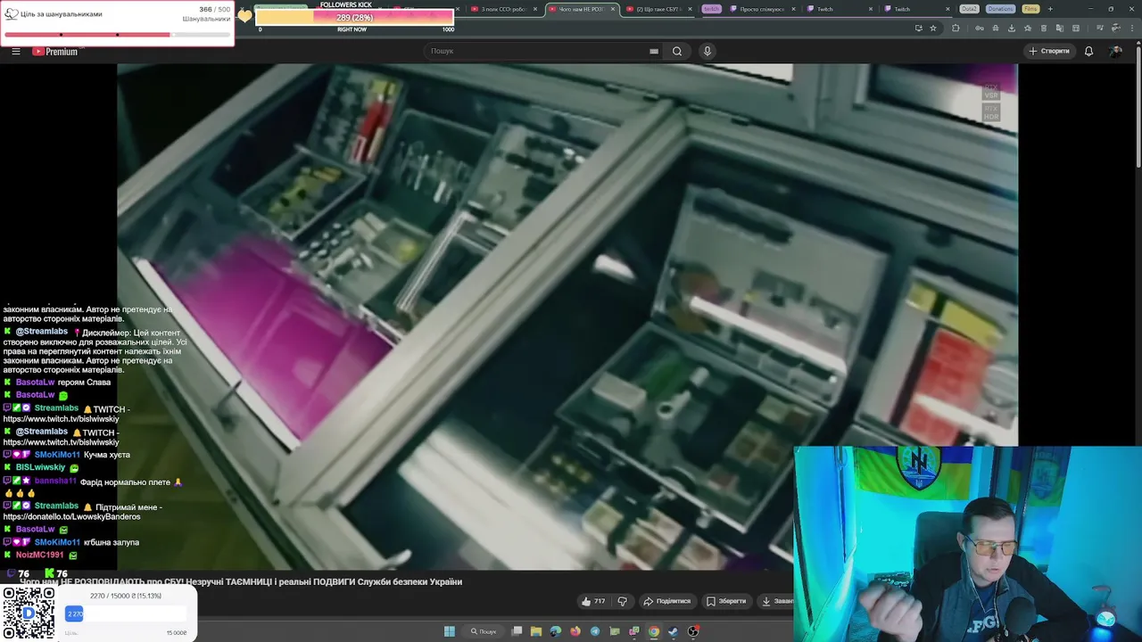Open YouTube notifications bell
The width and height of the screenshot is (1142, 642).
(1088, 51)
